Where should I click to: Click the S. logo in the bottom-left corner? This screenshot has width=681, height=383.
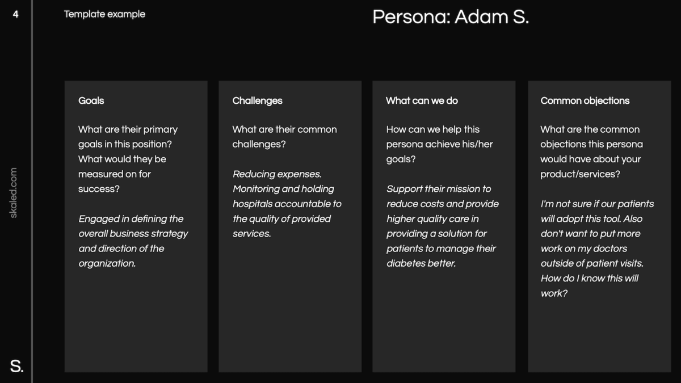[x=16, y=366]
